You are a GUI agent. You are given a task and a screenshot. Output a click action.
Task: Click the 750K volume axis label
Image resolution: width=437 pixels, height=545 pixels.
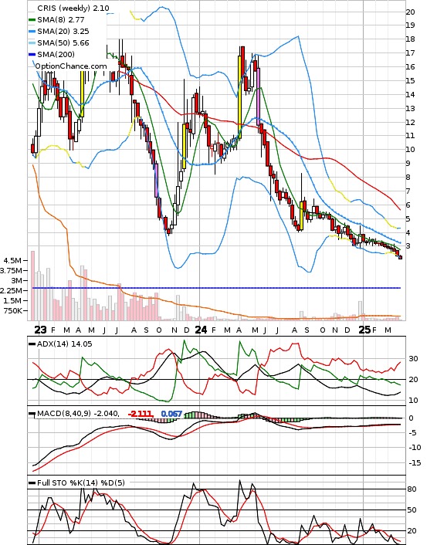[x=13, y=311]
